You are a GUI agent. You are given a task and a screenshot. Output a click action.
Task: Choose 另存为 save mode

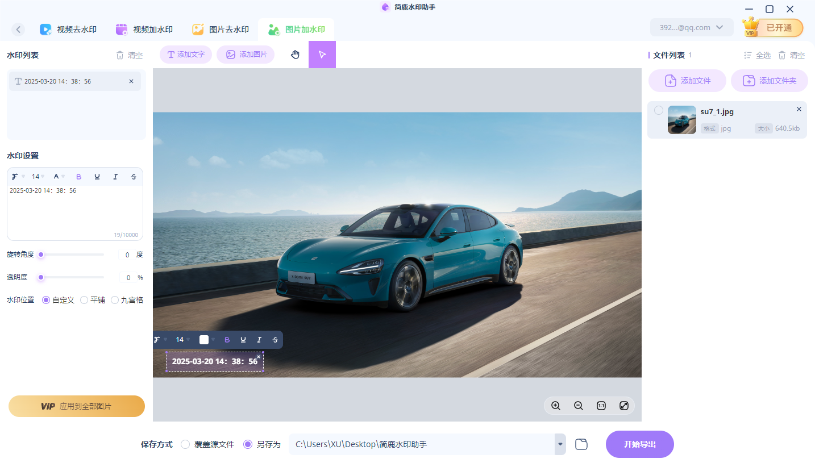(x=262, y=444)
